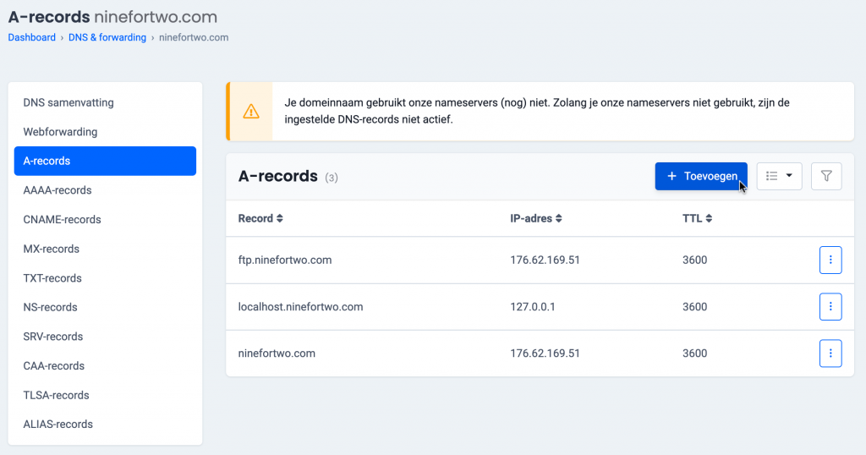Sort table by IP-adres column
The width and height of the screenshot is (866, 455).
click(536, 218)
